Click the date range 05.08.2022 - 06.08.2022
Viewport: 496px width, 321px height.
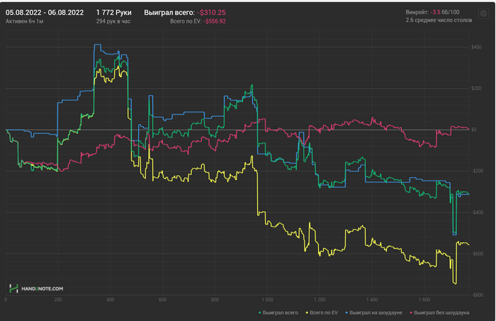tap(45, 13)
